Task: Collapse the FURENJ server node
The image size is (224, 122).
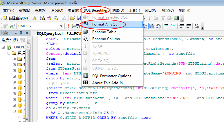Action: coord(3,47)
